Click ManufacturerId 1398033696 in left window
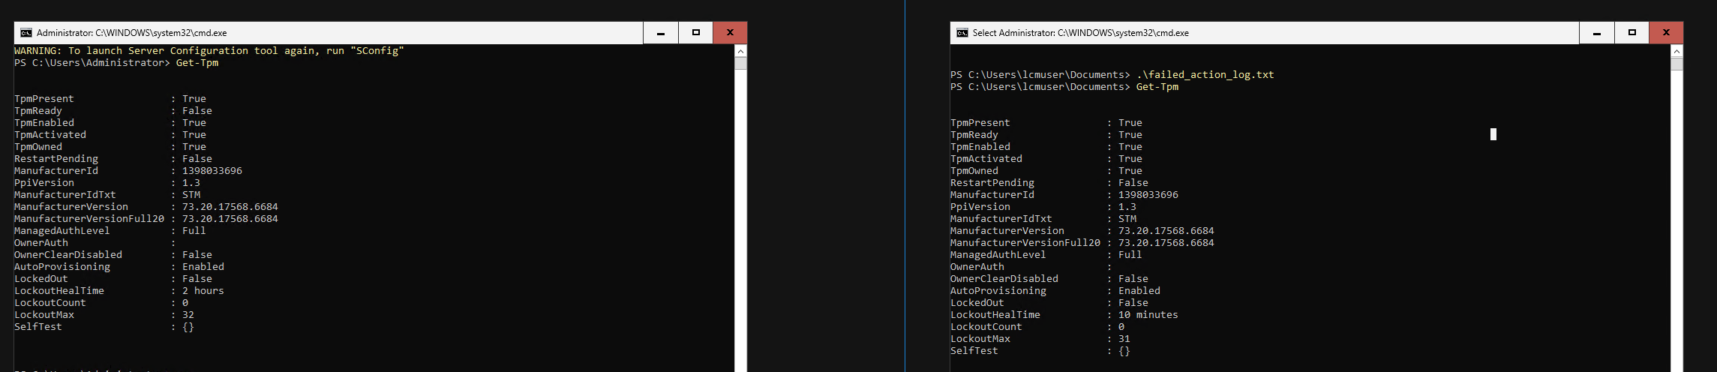Image resolution: width=1717 pixels, height=372 pixels. pos(212,171)
